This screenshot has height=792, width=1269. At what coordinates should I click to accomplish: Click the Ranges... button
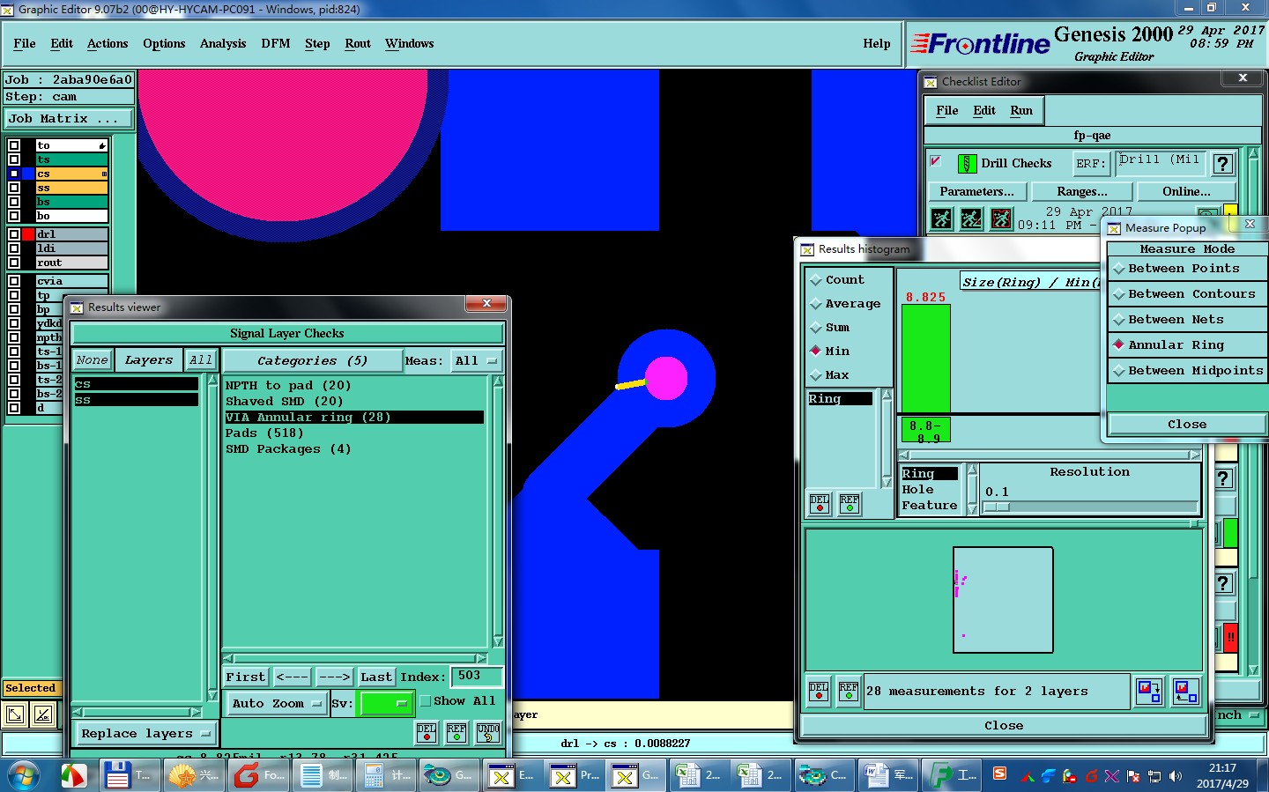point(1082,191)
